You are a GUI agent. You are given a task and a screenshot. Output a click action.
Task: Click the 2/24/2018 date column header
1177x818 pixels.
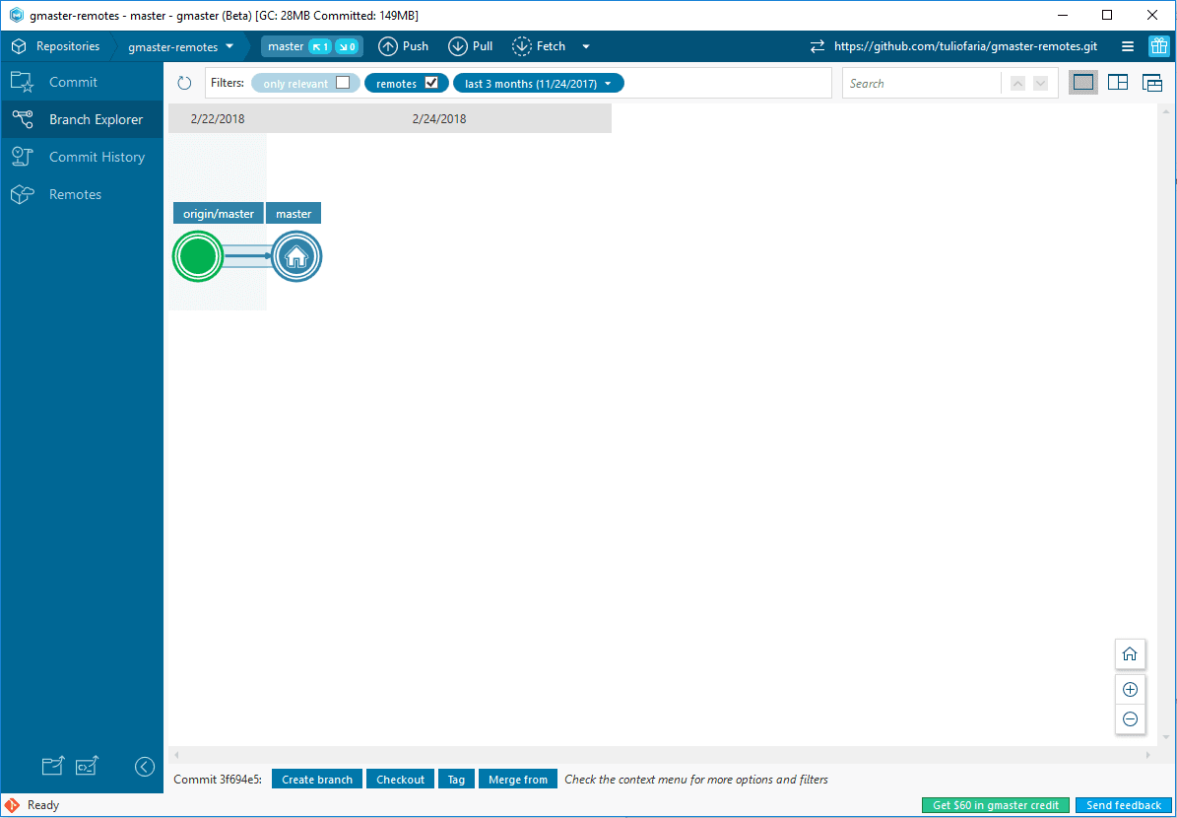click(x=439, y=118)
